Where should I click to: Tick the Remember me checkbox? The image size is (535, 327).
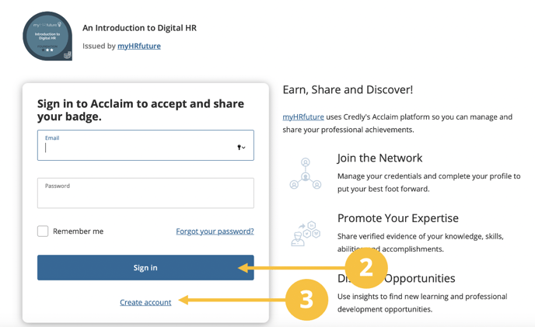(43, 231)
